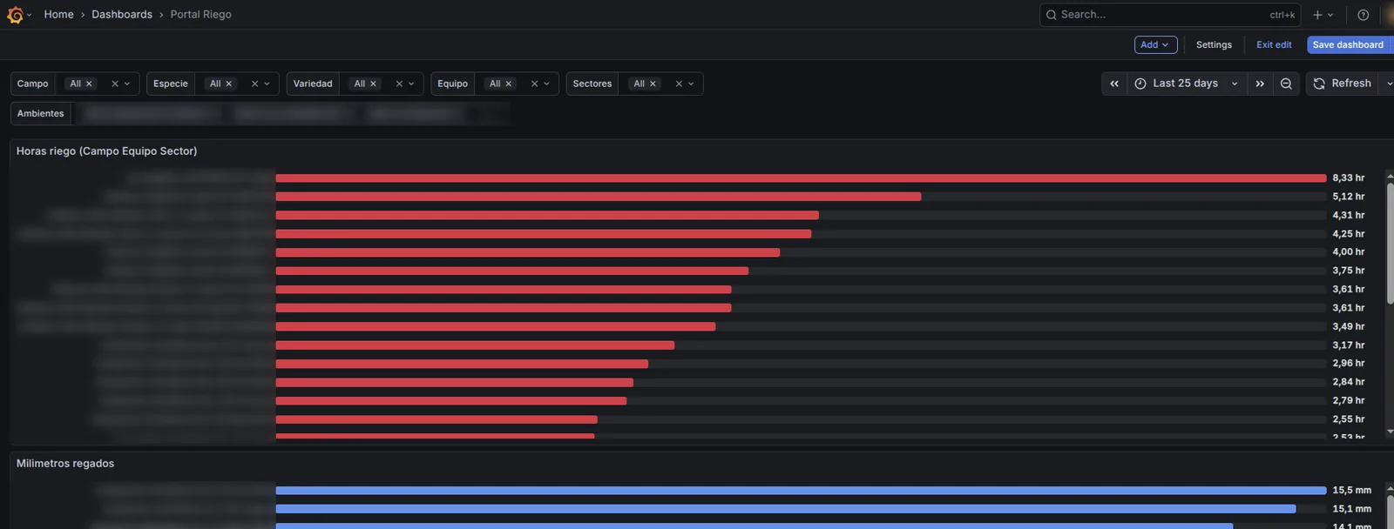Expand the Sectores variable dropdown

[691, 84]
